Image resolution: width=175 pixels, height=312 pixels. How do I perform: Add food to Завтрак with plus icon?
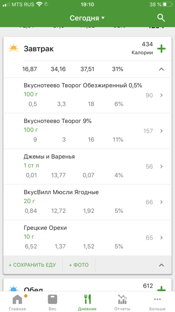tap(161, 49)
